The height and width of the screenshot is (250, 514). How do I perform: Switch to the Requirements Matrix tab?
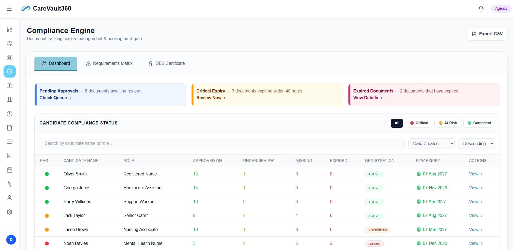click(x=109, y=63)
